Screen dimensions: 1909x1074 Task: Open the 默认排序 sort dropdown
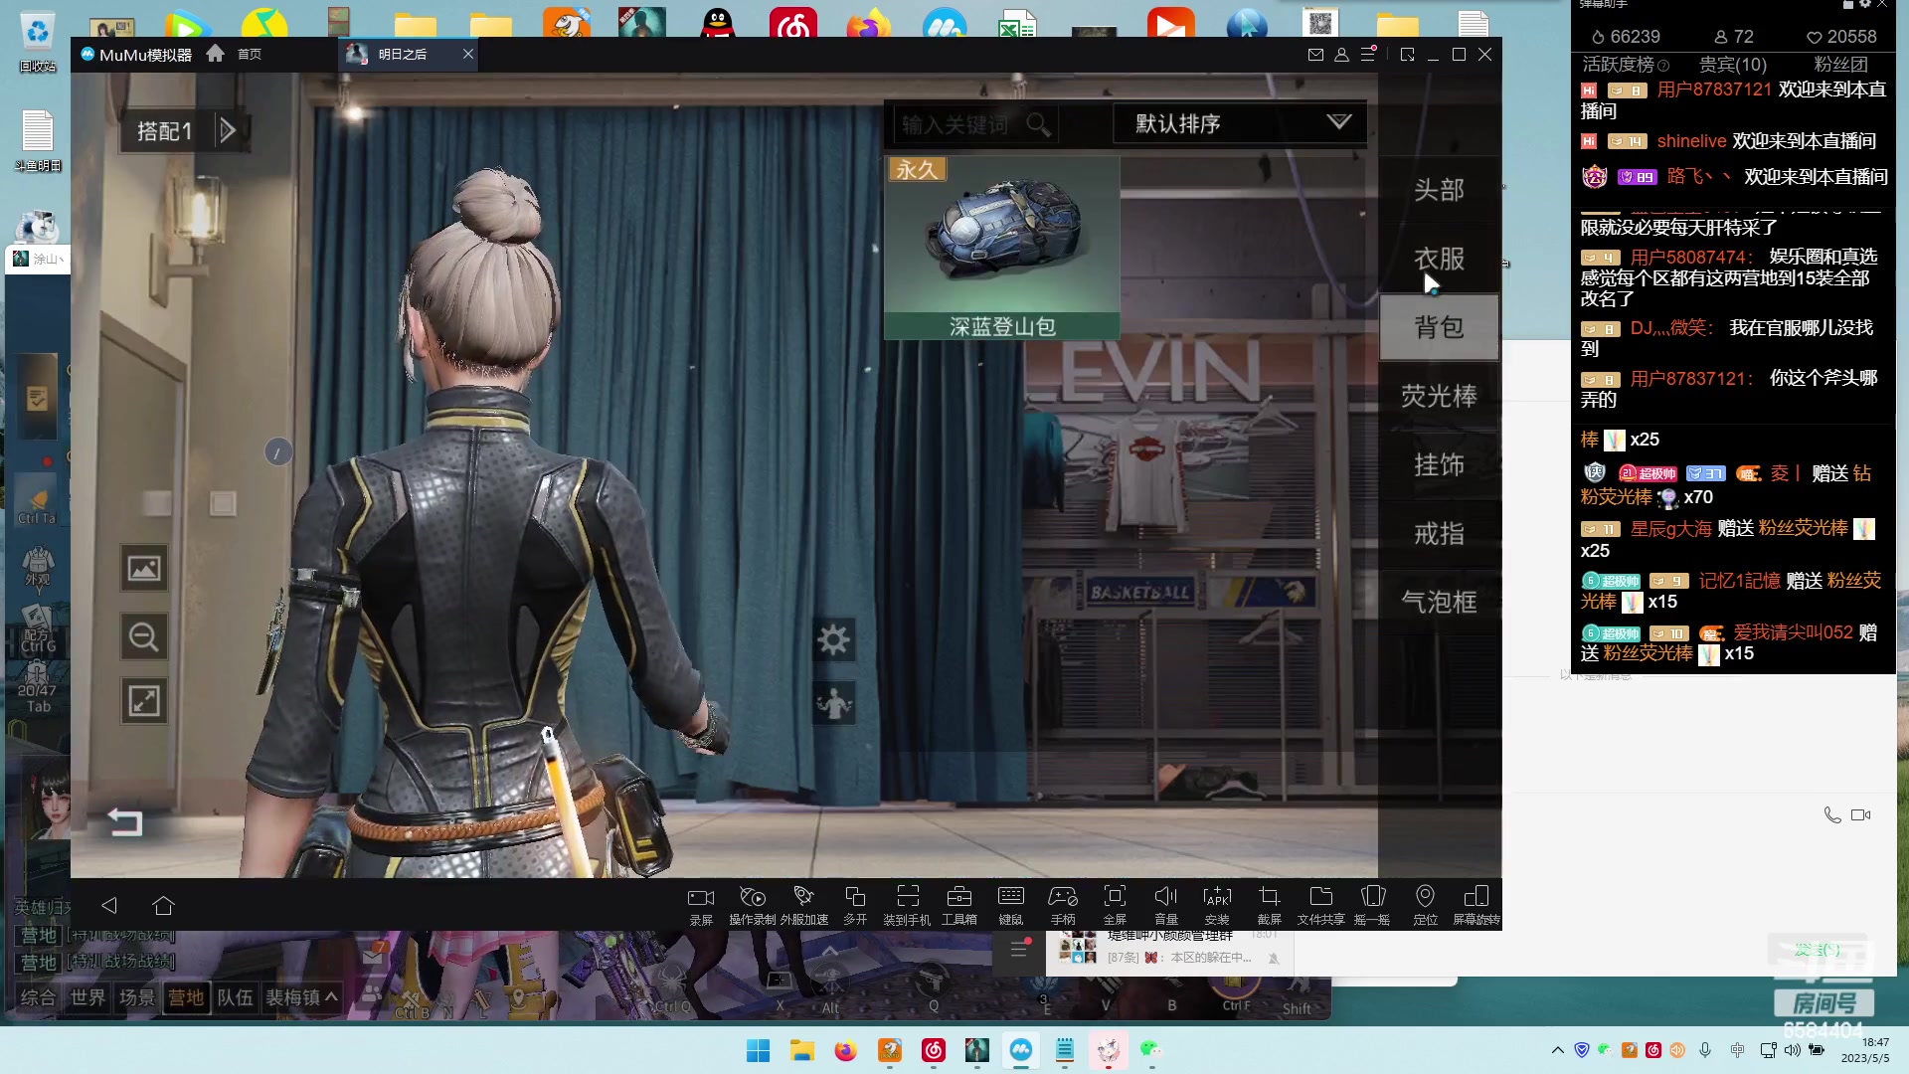[1239, 123]
